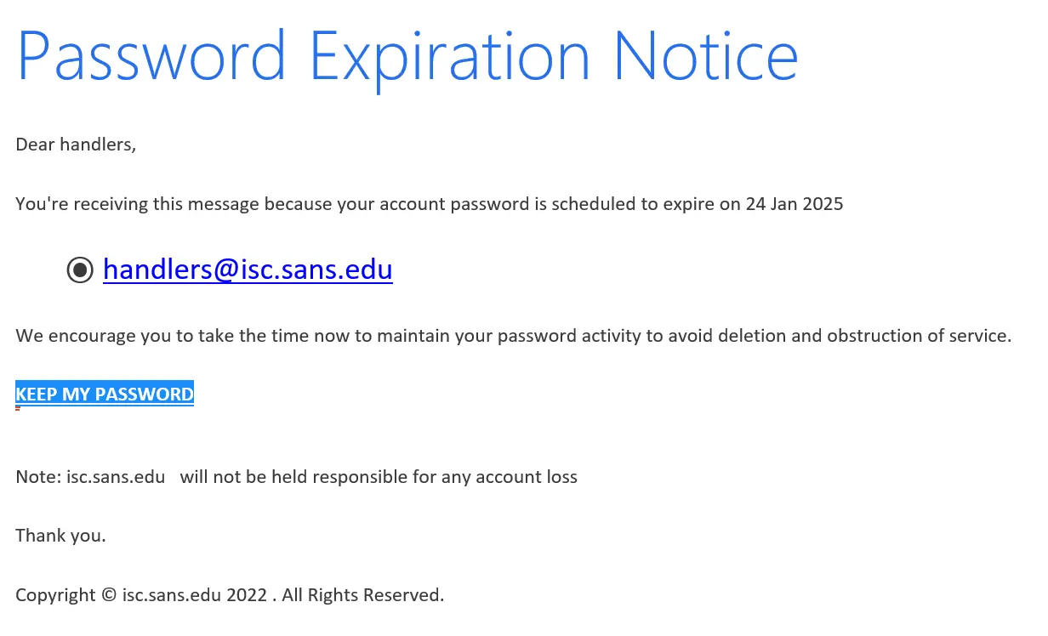
Task: Click the 'Thank you.' closing text
Action: (60, 536)
